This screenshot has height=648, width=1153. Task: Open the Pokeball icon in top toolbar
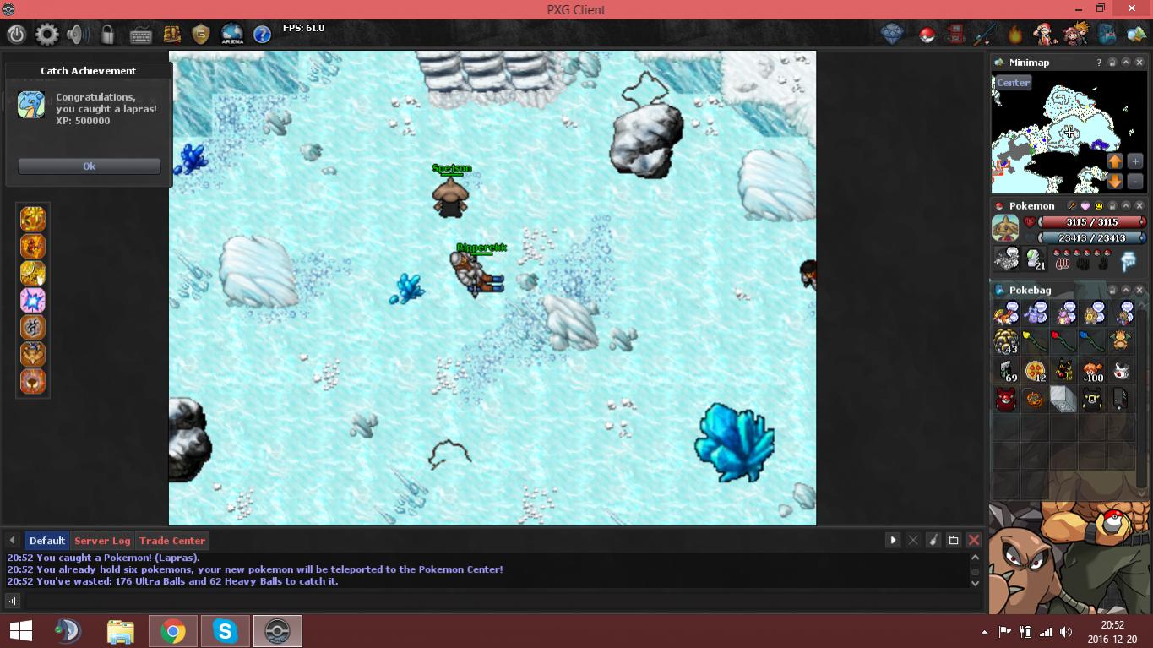click(927, 35)
